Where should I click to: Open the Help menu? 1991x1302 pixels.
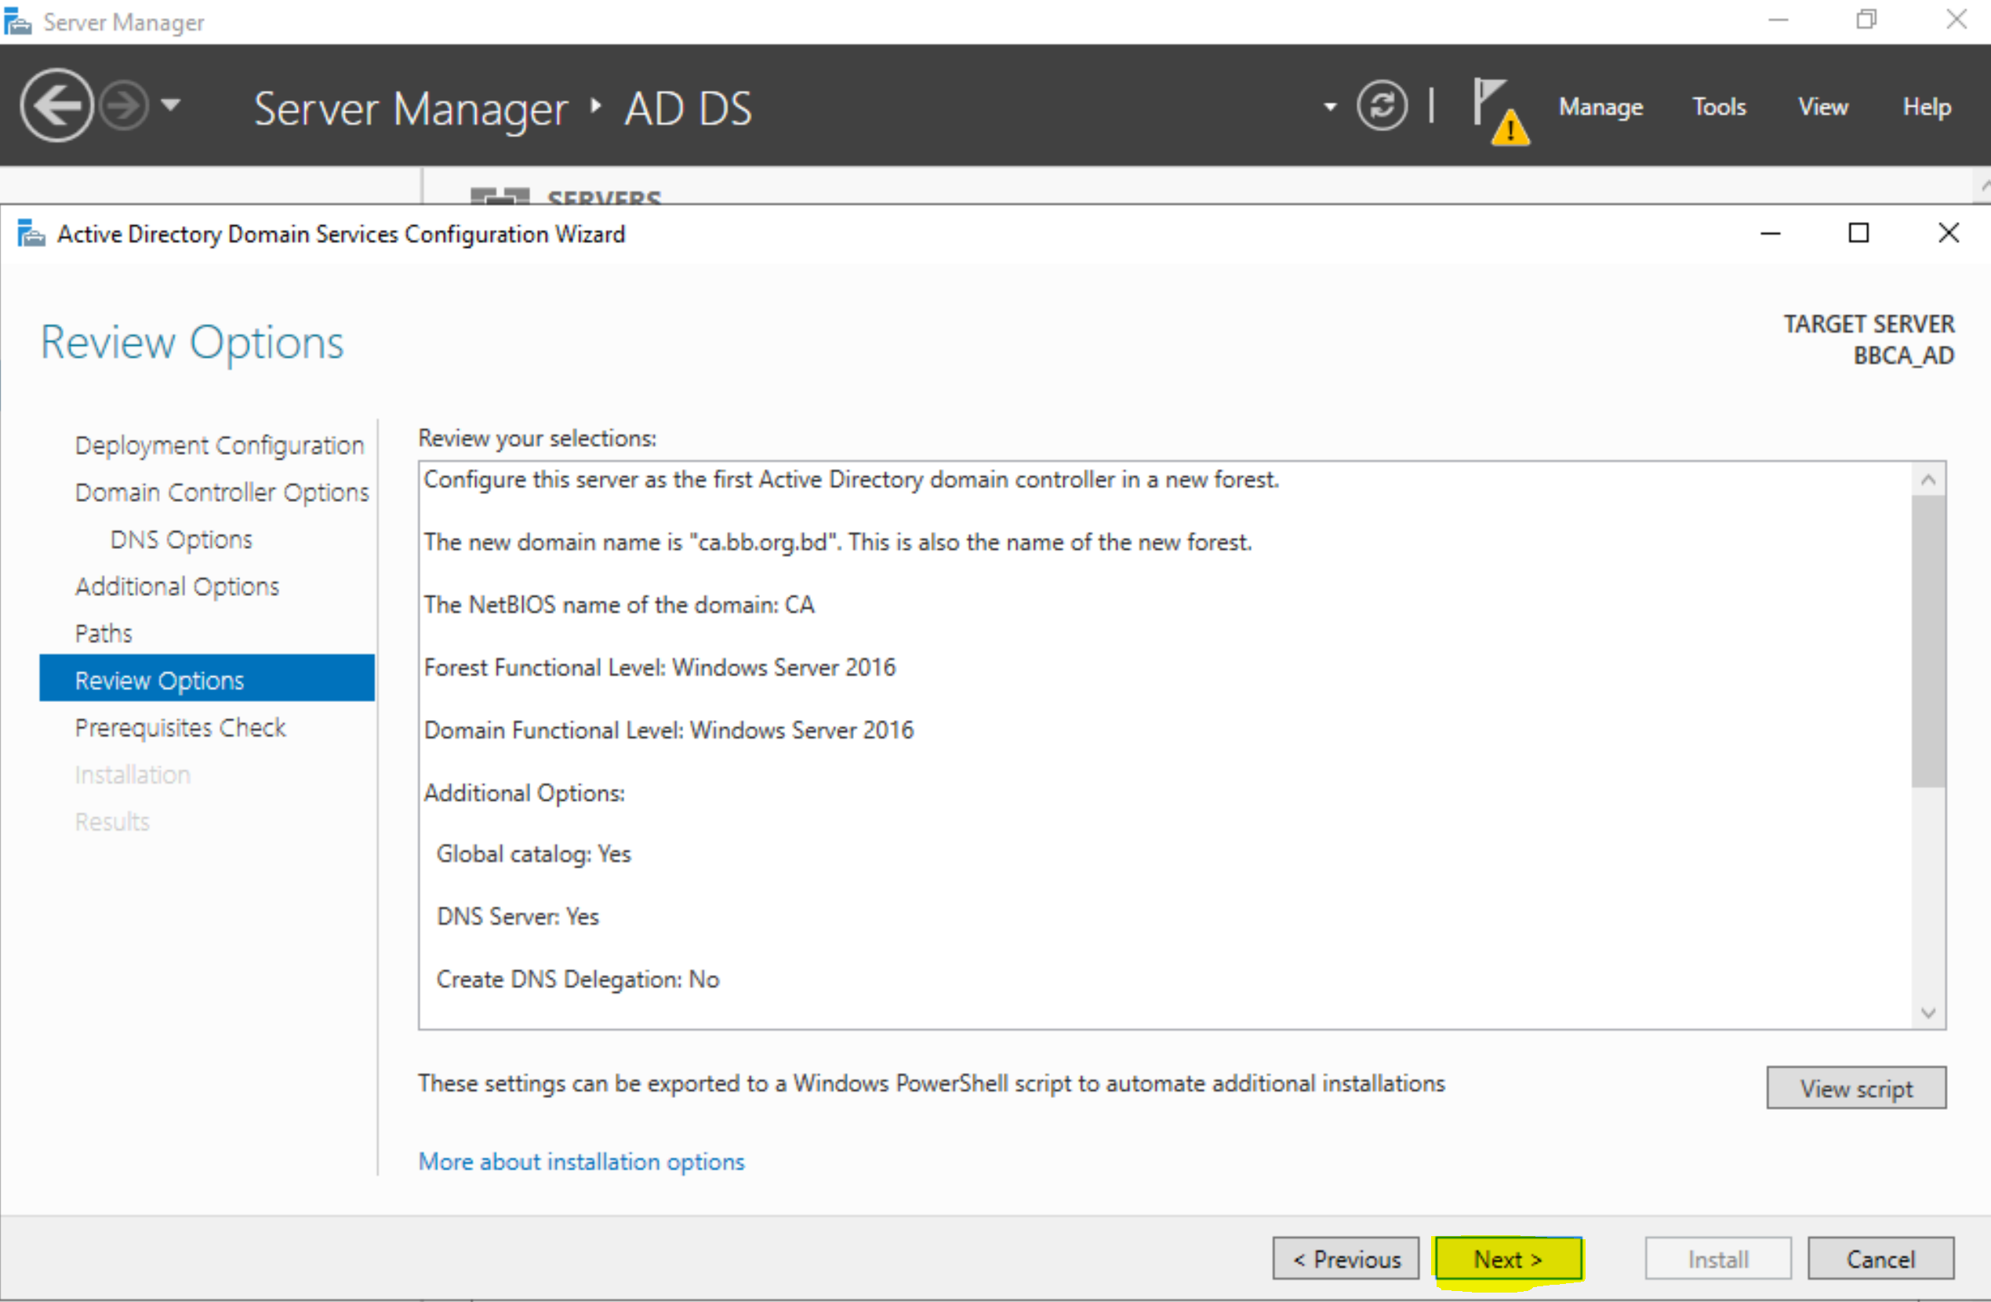coord(1927,107)
